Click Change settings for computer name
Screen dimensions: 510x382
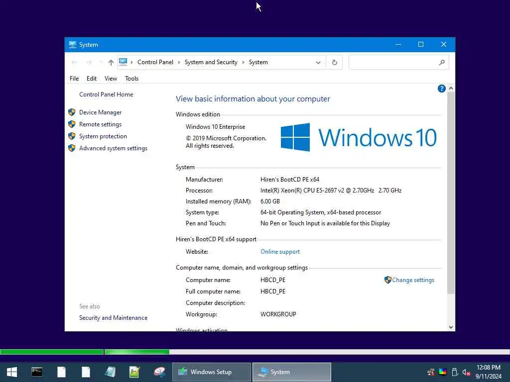[413, 280]
